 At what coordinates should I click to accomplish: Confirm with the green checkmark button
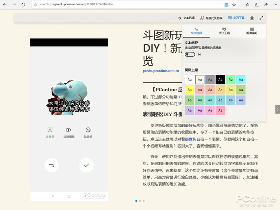(86, 165)
